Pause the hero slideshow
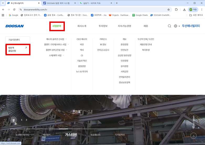Image resolution: width=205 pixels, height=145 pixels. point(13,120)
